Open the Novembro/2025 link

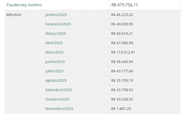click(59, 109)
